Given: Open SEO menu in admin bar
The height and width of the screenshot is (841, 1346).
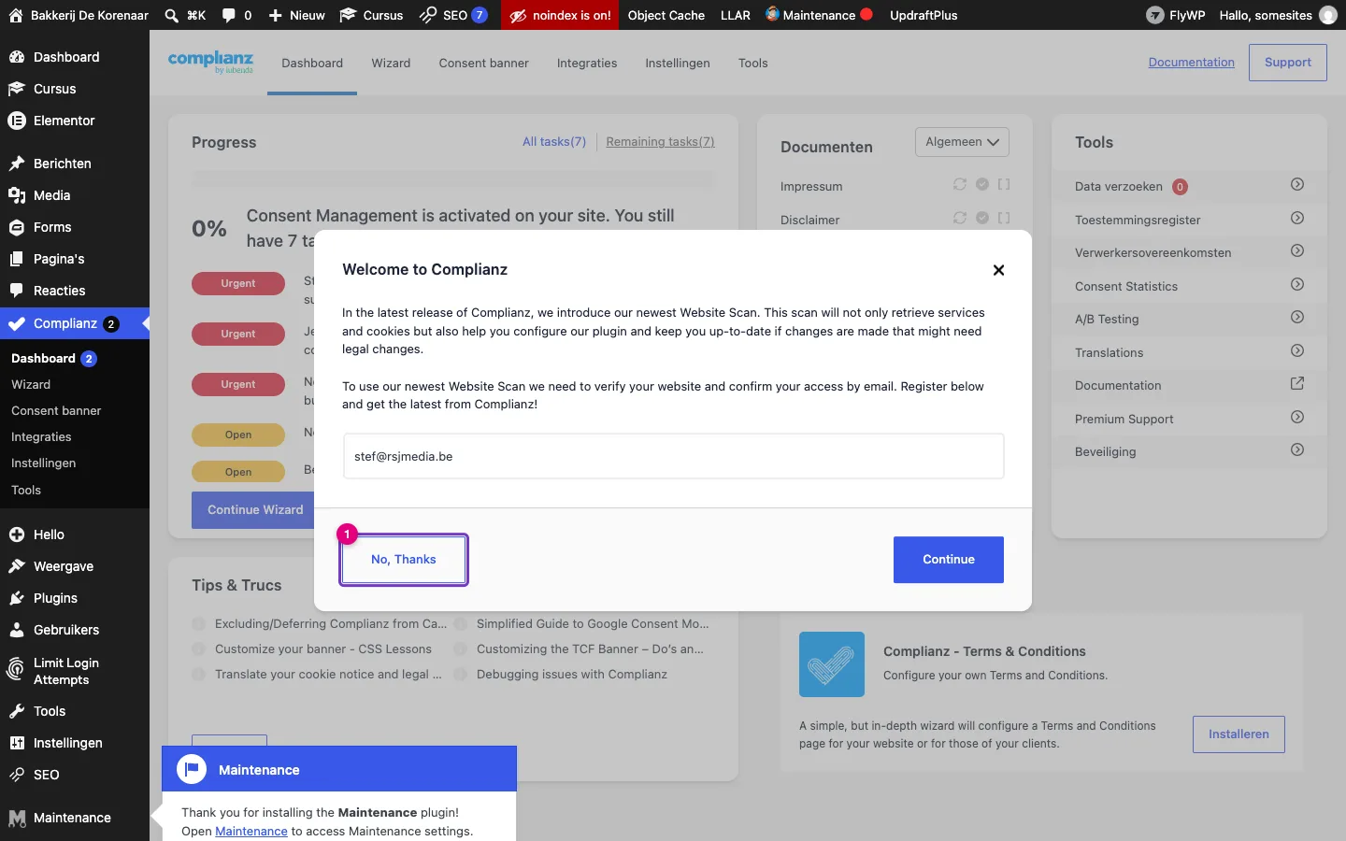Looking at the screenshot, I should pos(453,15).
